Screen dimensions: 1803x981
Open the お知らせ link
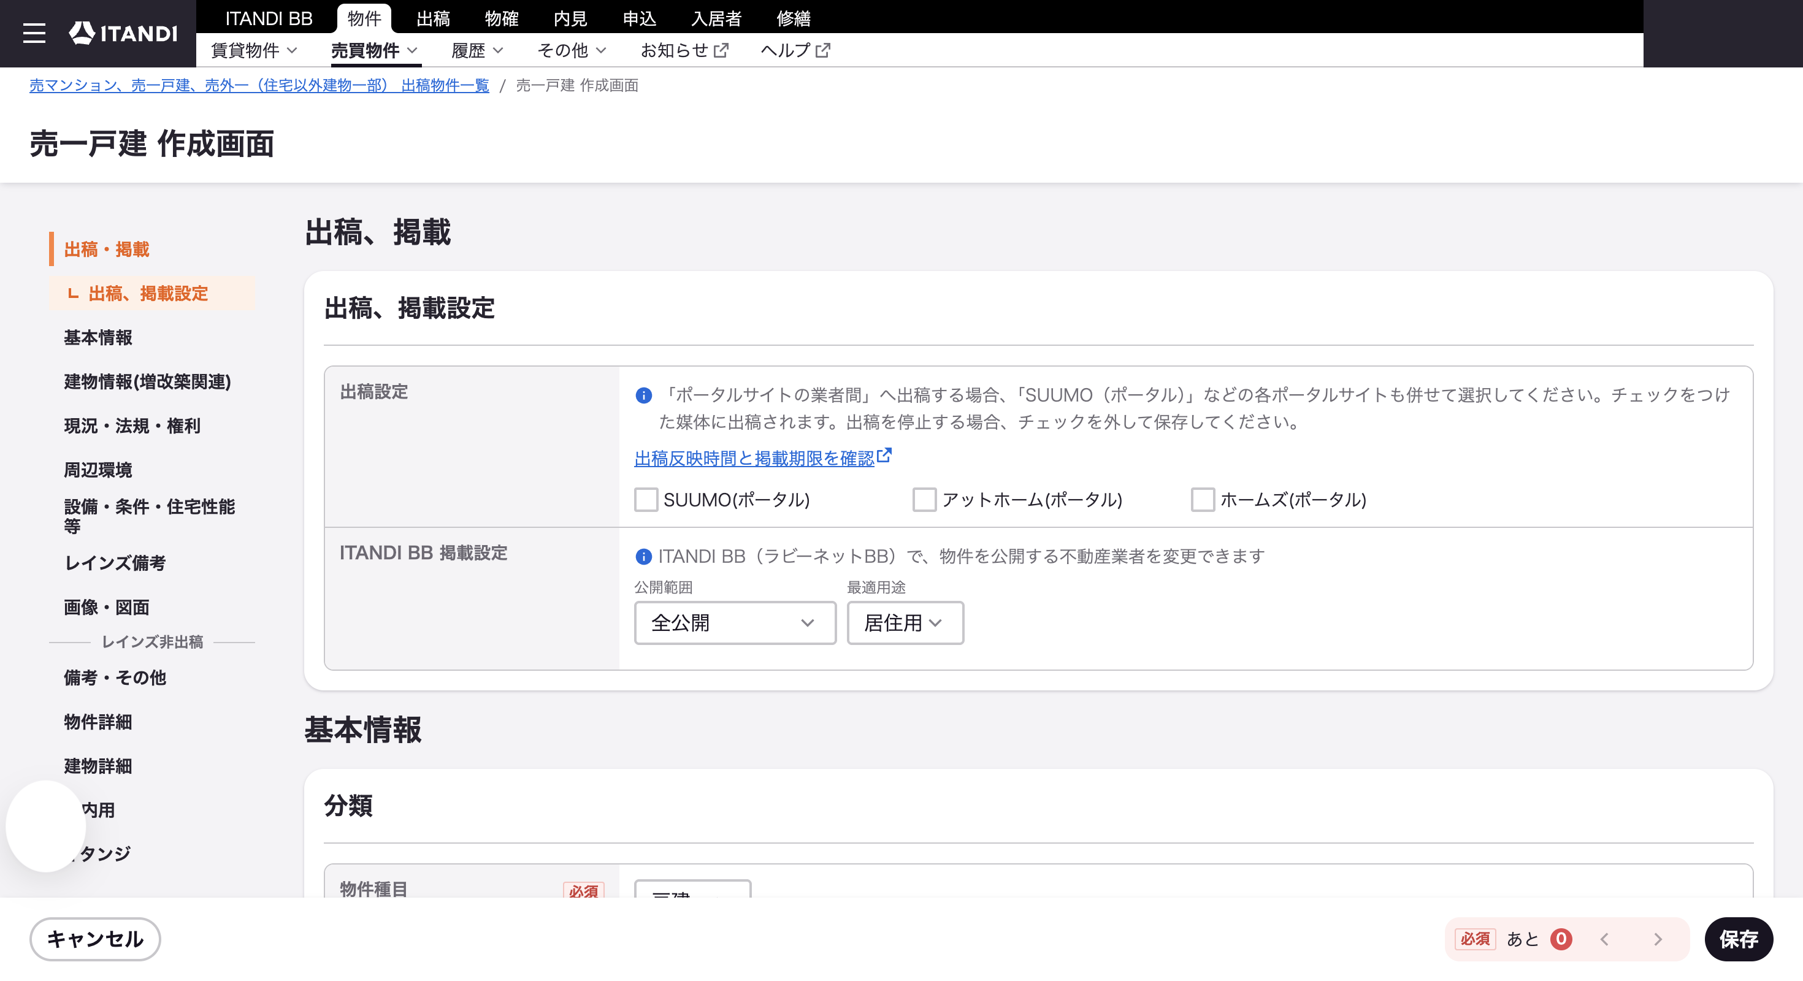click(684, 50)
